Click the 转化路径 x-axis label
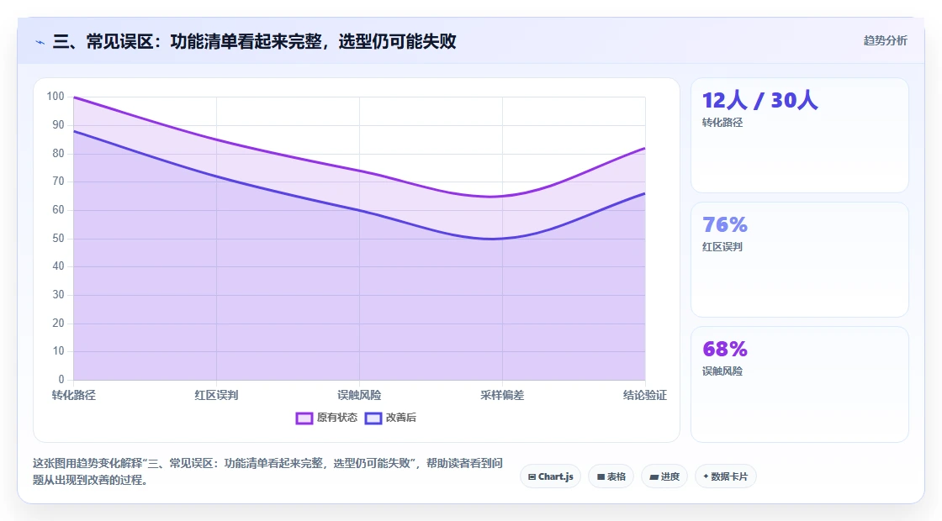Screen dimensions: 942x521 74,395
